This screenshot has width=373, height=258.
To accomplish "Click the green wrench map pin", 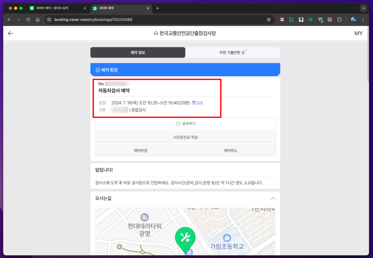I will tap(185, 240).
